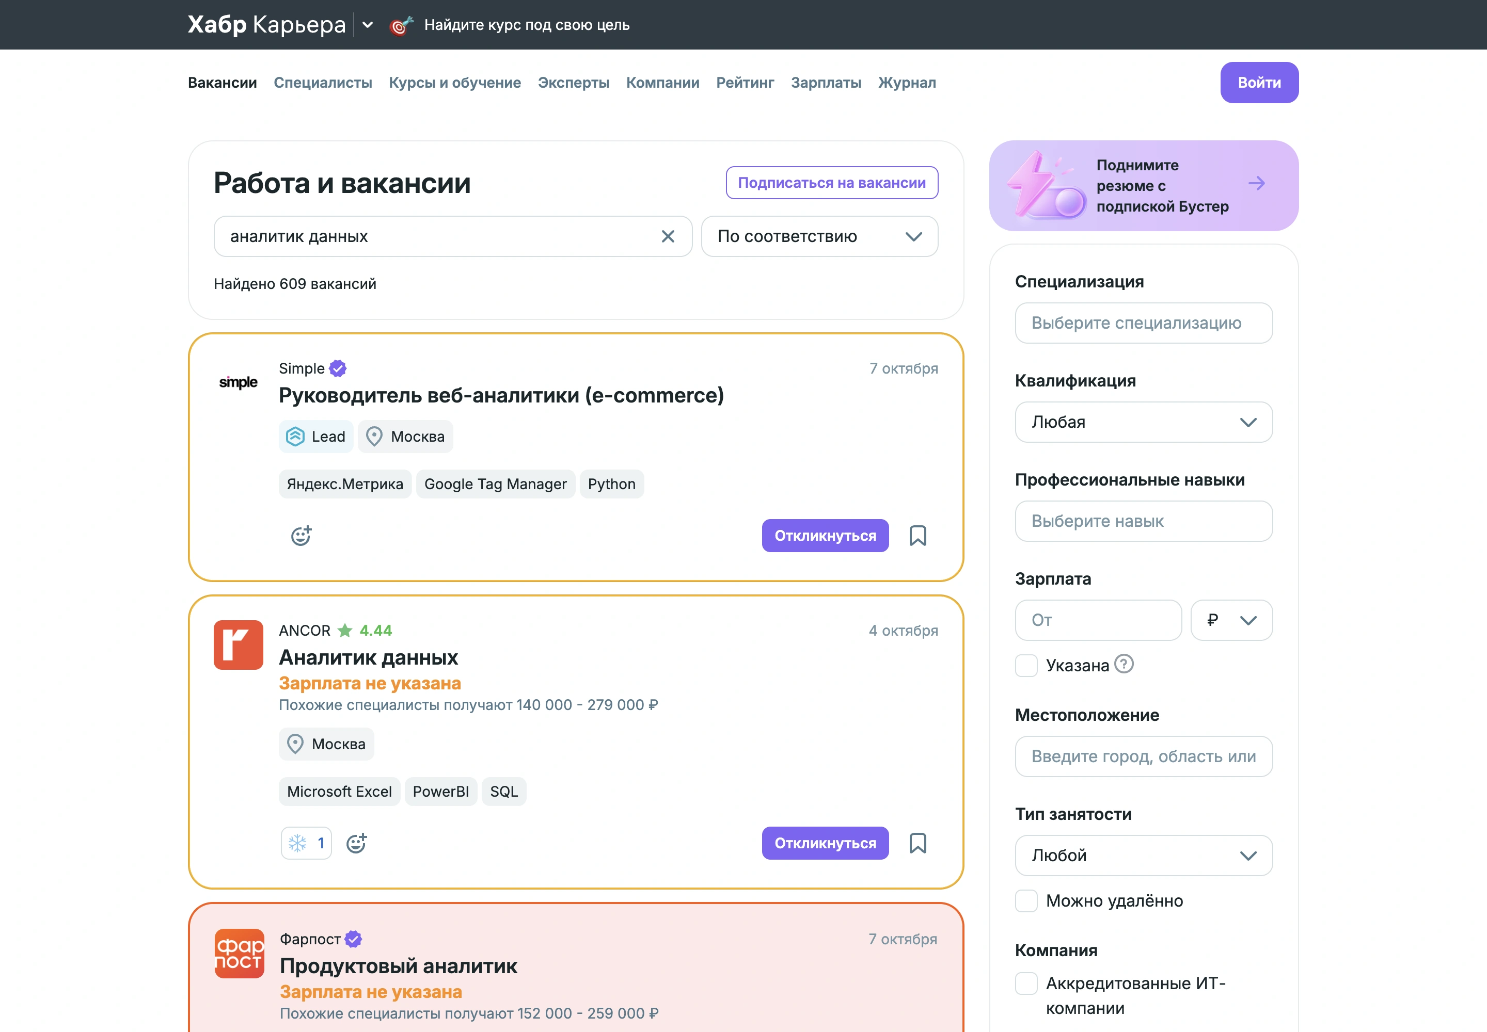Open the ₽ currency dropdown

tap(1231, 620)
